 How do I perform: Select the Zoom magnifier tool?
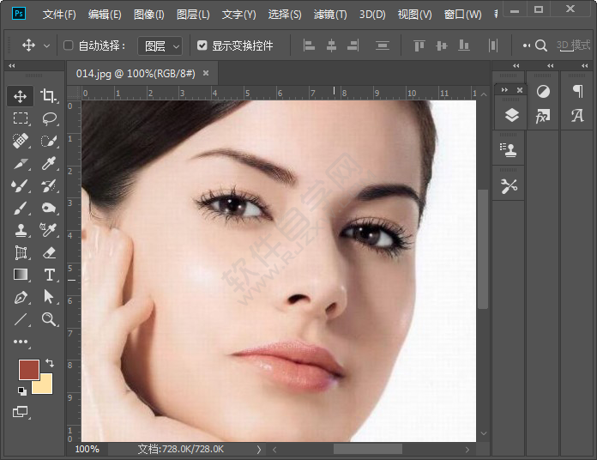coord(49,319)
